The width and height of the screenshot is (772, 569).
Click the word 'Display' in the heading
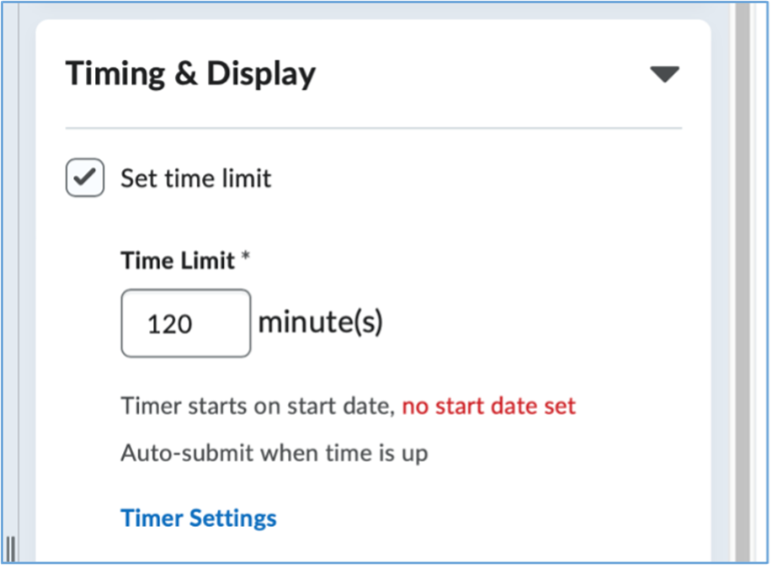(x=261, y=74)
